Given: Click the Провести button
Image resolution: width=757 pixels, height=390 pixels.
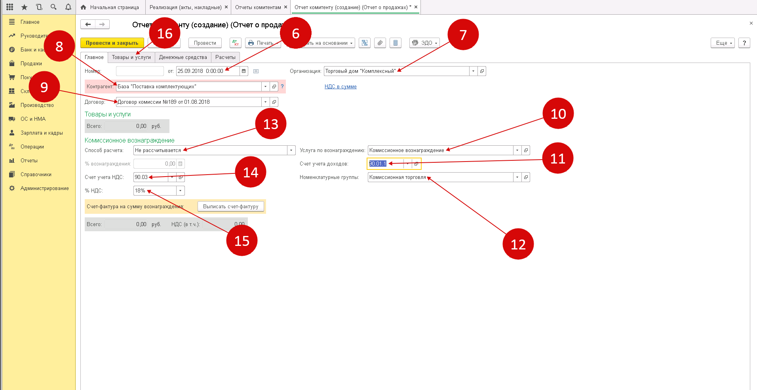Looking at the screenshot, I should [x=205, y=43].
